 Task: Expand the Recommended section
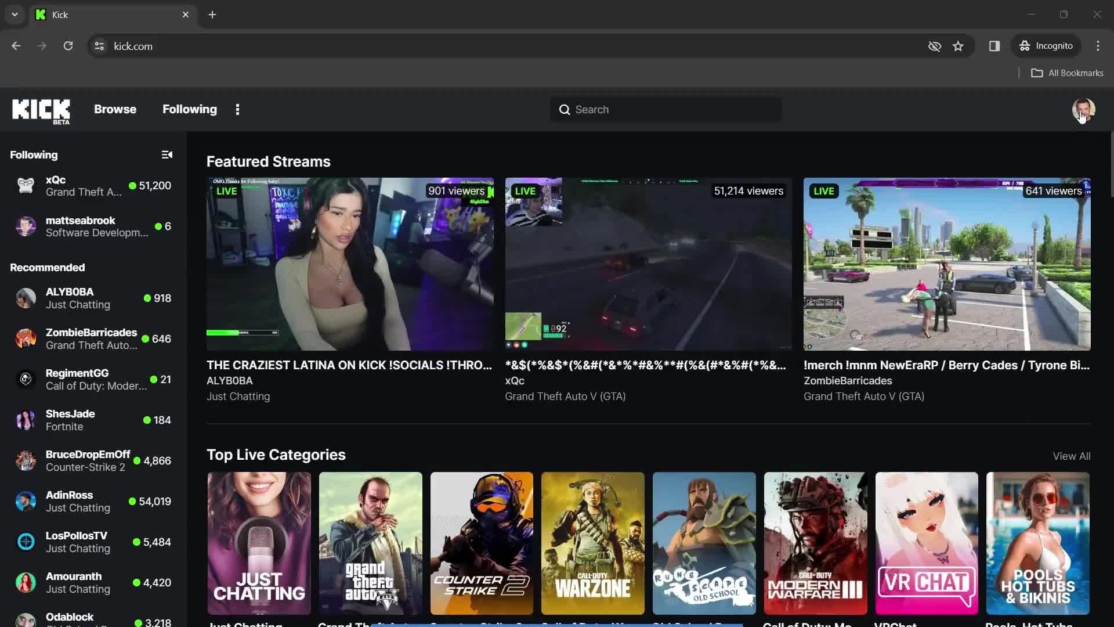click(x=48, y=266)
